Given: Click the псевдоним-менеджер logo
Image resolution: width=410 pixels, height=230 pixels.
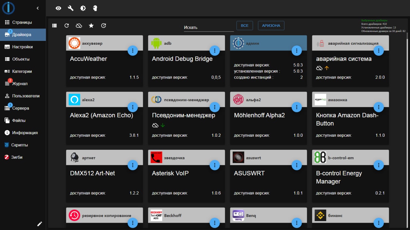Looking at the screenshot, I should pos(156,100).
